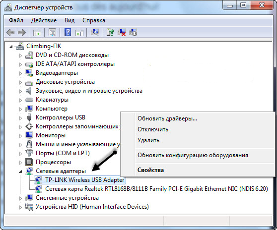Click the Back arrow toolbar icon
277x230 pixels.
[10, 33]
